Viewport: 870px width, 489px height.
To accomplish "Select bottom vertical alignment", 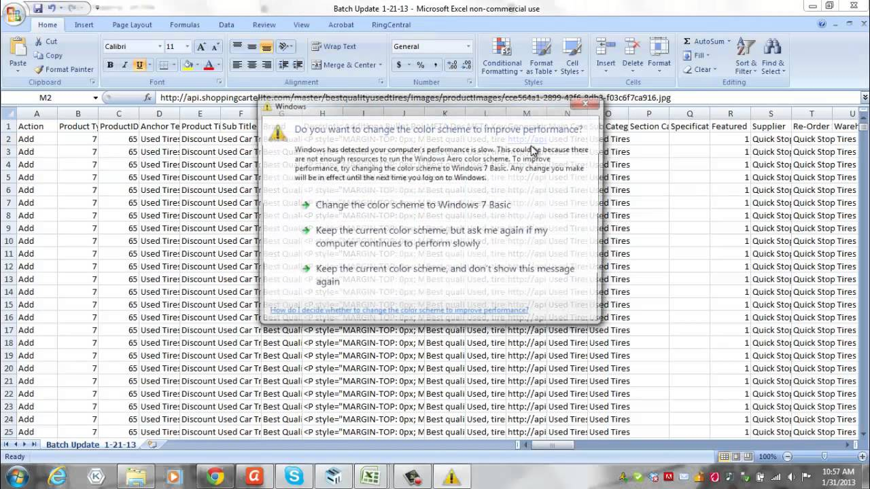I will [266, 47].
